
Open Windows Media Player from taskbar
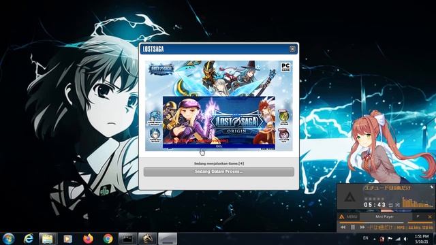coord(67,239)
